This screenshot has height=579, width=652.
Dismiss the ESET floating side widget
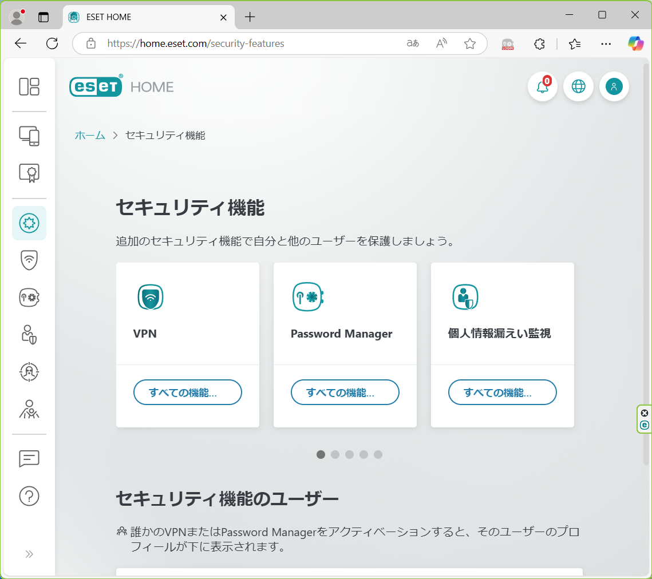coord(645,413)
